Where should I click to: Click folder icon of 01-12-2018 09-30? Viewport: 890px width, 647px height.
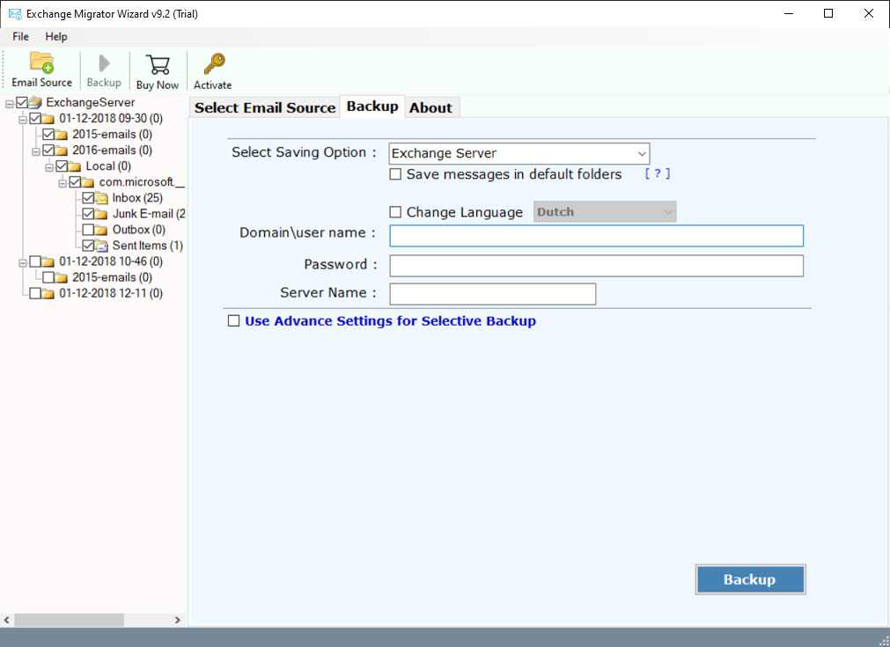tap(48, 119)
